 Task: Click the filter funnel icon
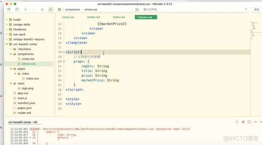click(x=246, y=10)
